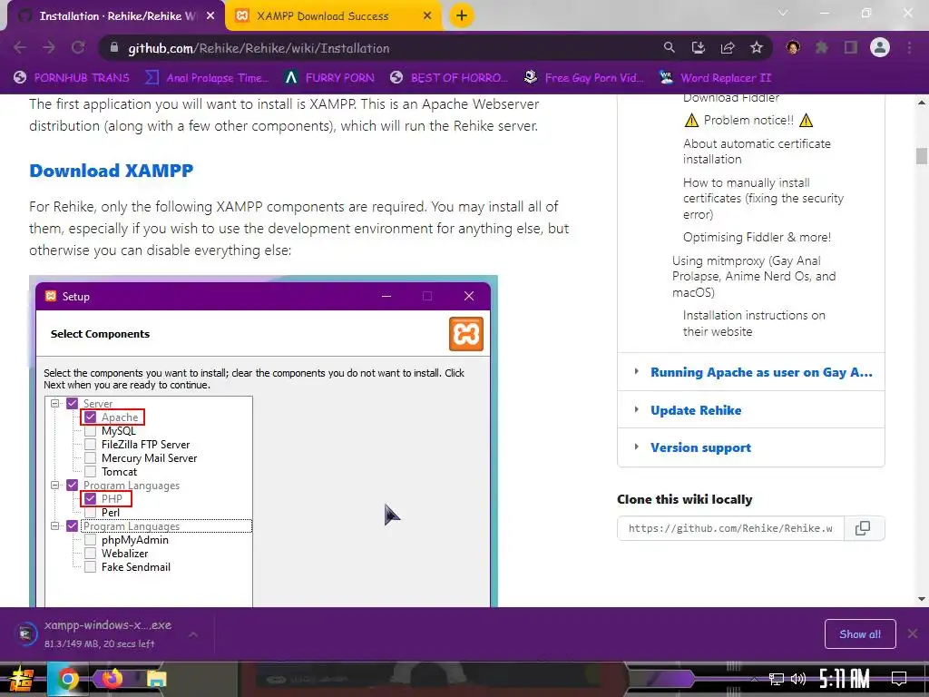Check Webalizer in Setup image
The image size is (929, 697).
point(90,554)
